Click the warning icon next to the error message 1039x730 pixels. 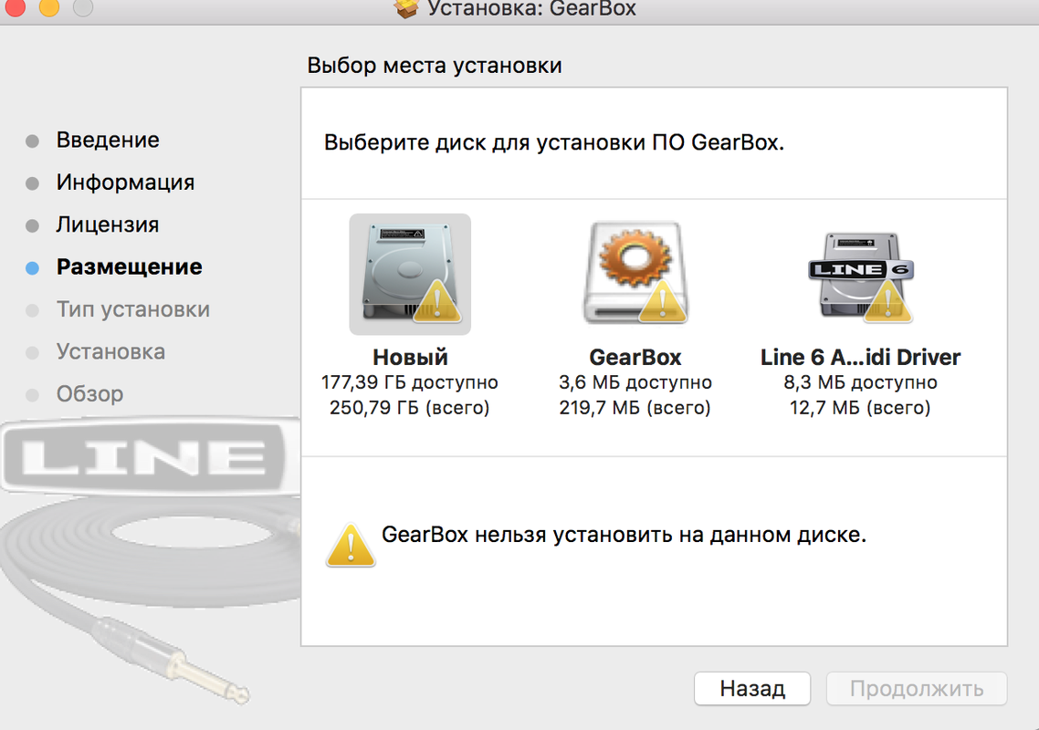click(351, 545)
